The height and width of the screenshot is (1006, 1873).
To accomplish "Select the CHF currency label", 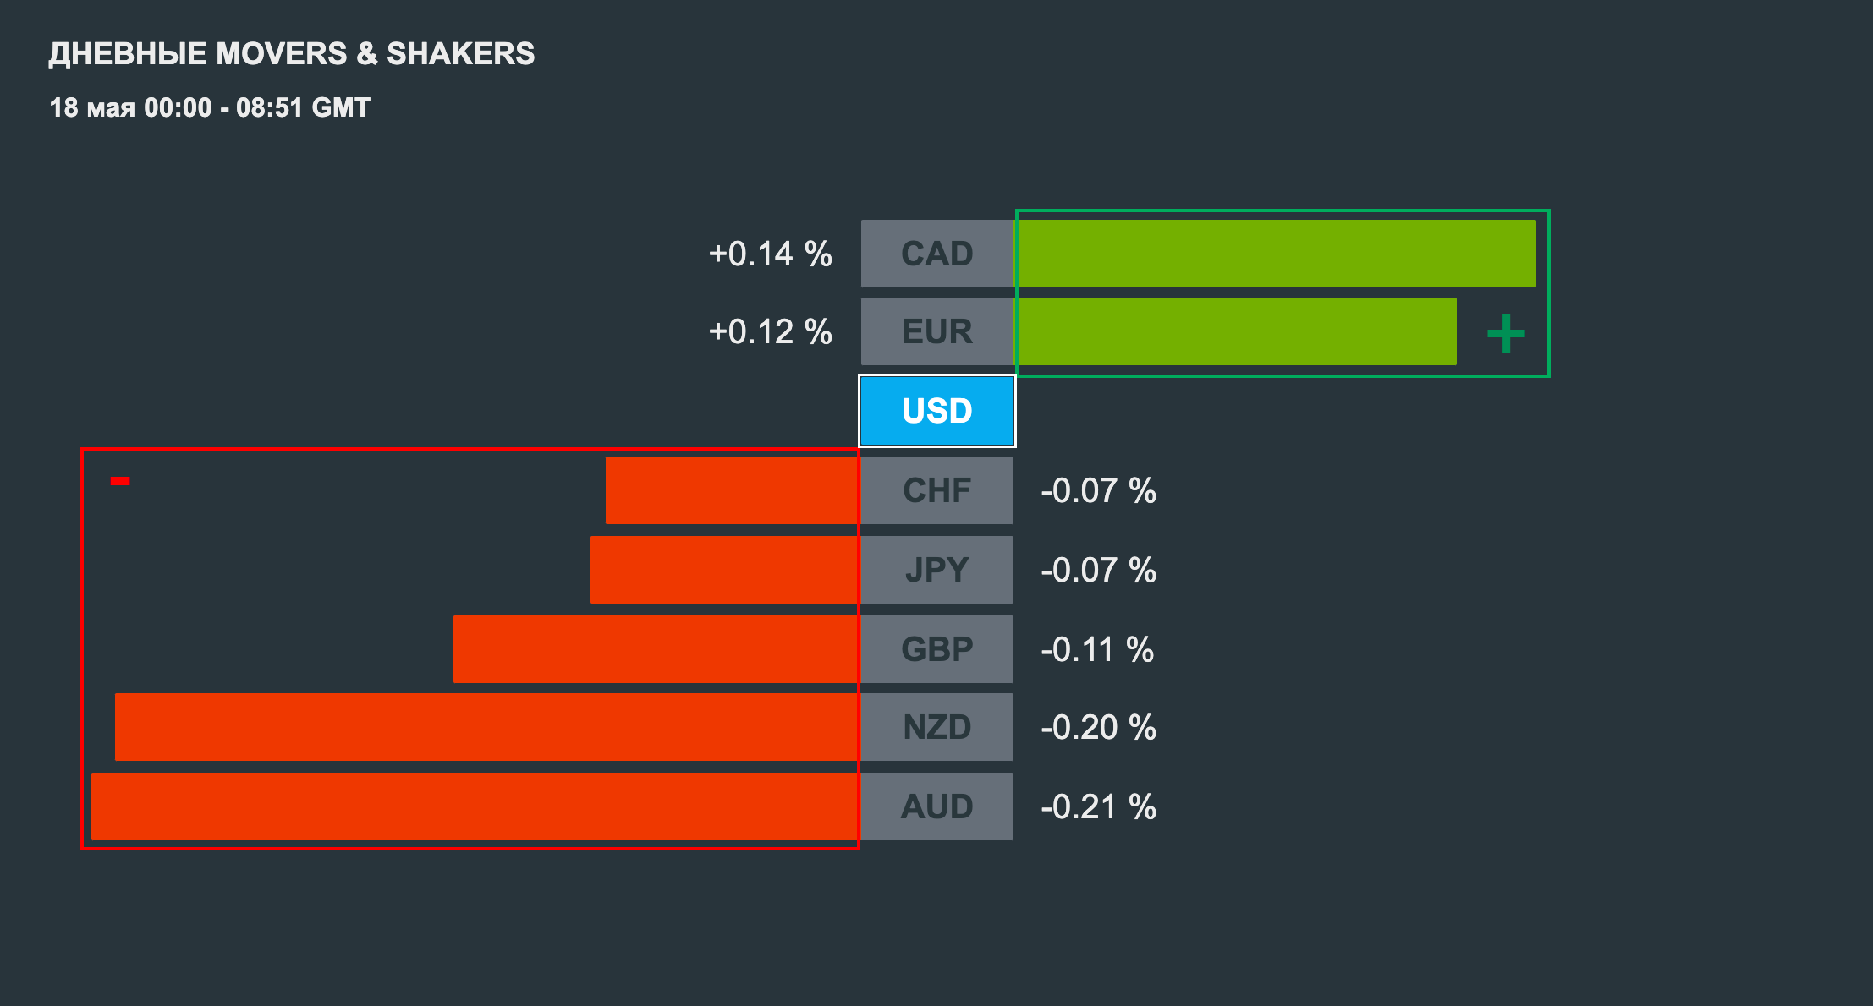I will click(x=936, y=490).
